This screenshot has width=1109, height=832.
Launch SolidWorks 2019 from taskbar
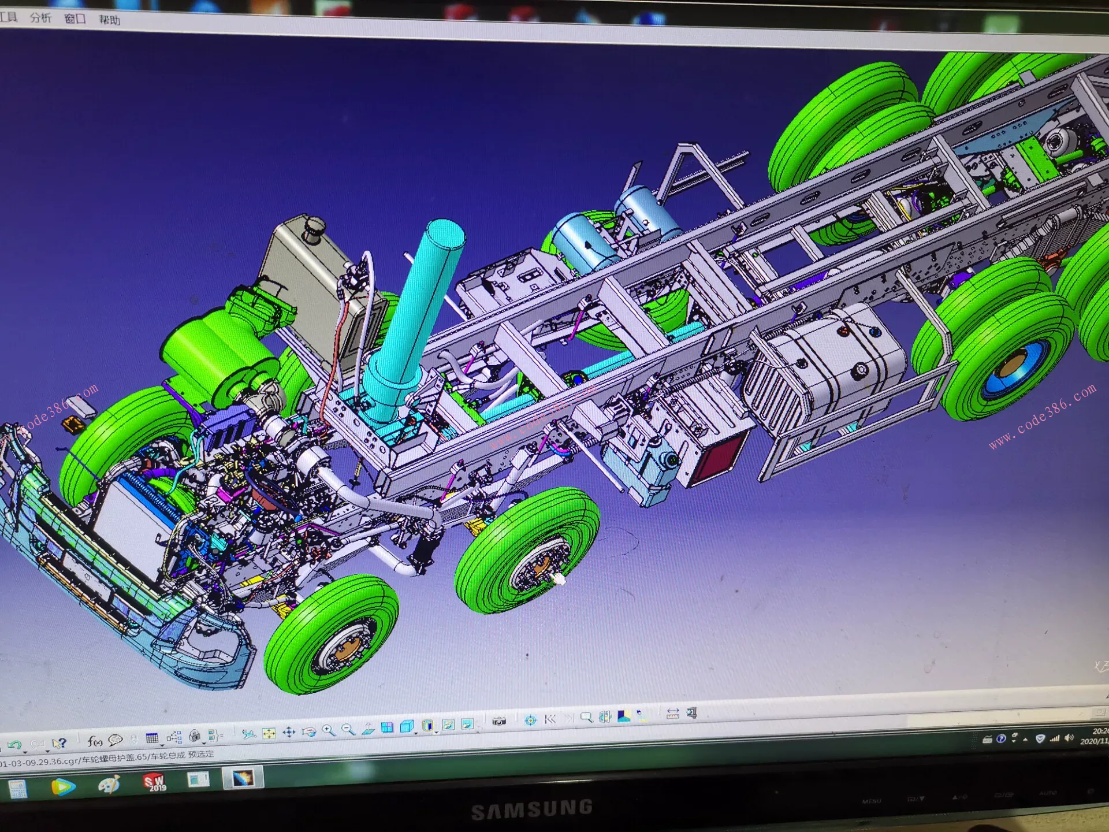pyautogui.click(x=154, y=783)
